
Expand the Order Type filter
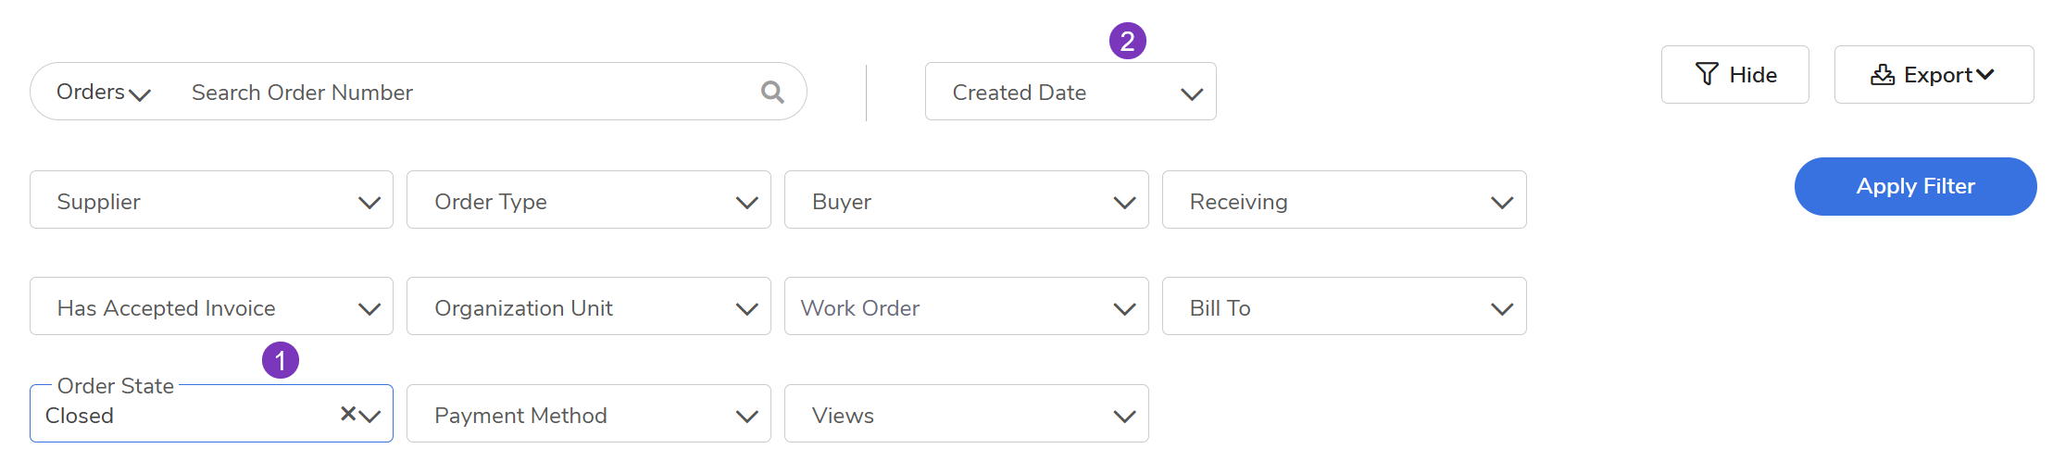pos(588,200)
